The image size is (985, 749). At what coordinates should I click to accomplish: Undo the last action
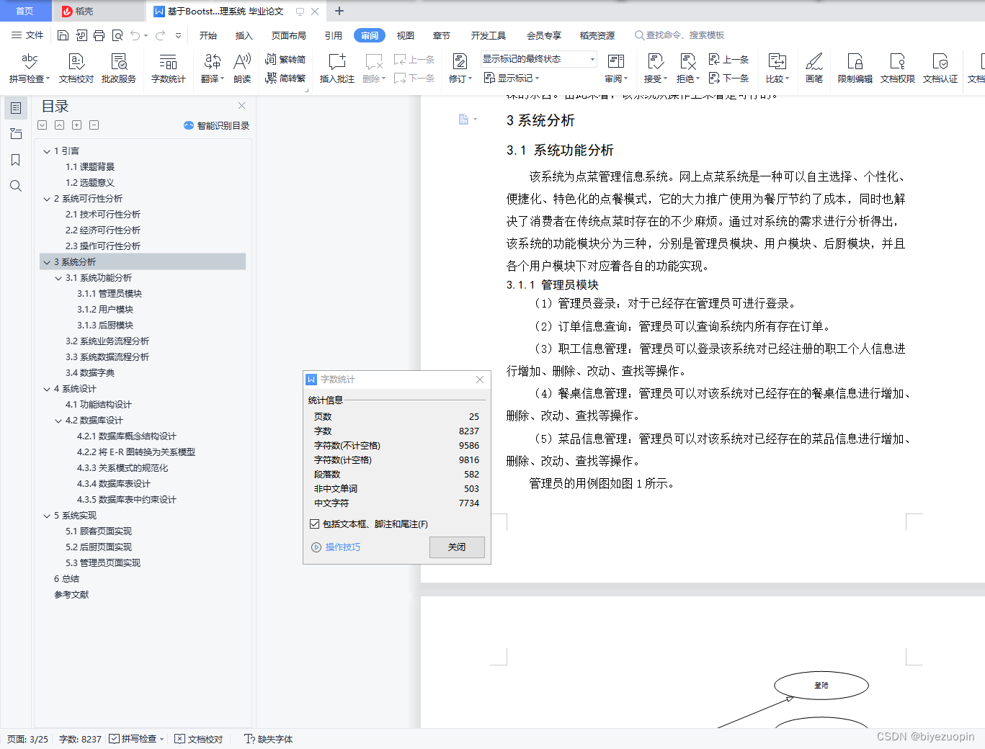[135, 35]
